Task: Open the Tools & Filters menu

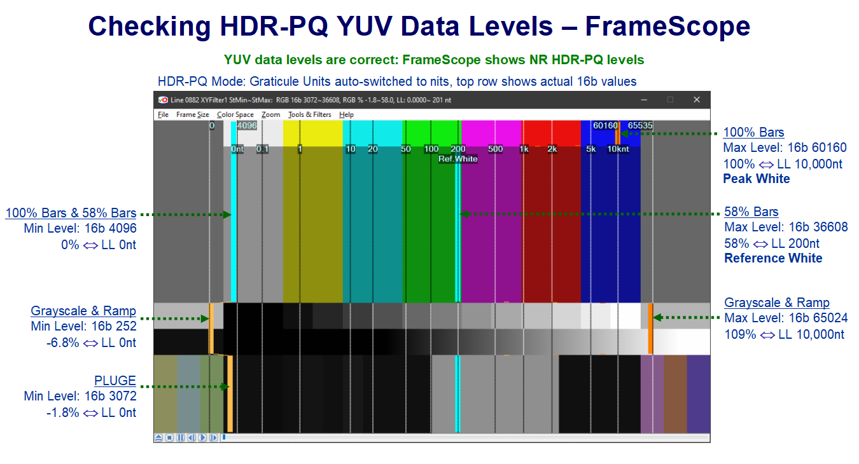Action: coord(309,114)
